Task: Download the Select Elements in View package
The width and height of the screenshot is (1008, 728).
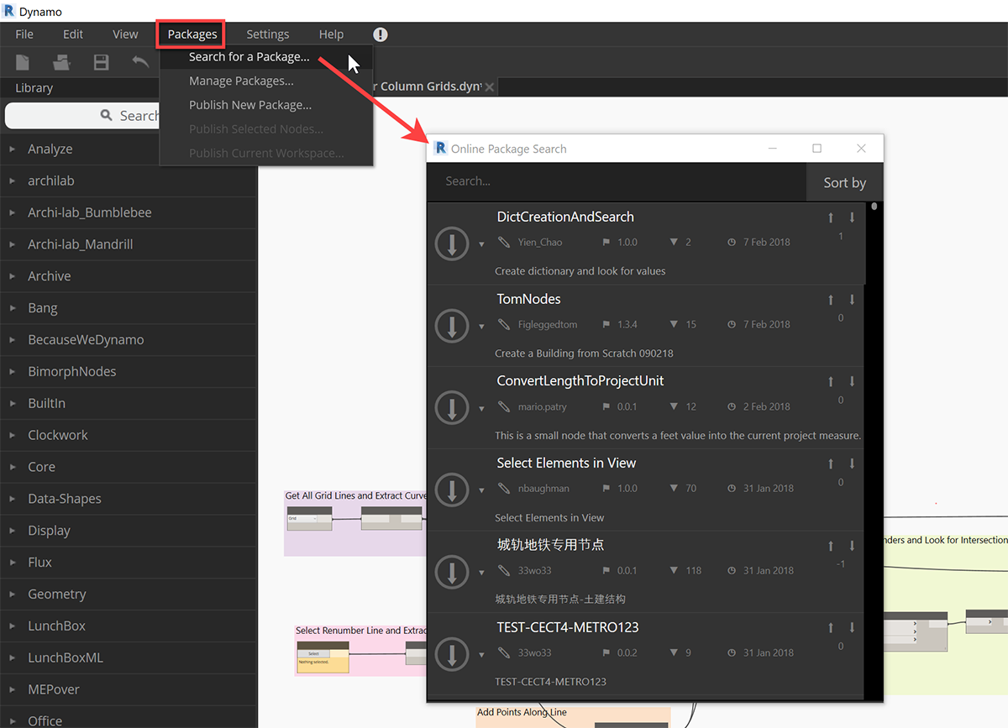Action: click(452, 490)
